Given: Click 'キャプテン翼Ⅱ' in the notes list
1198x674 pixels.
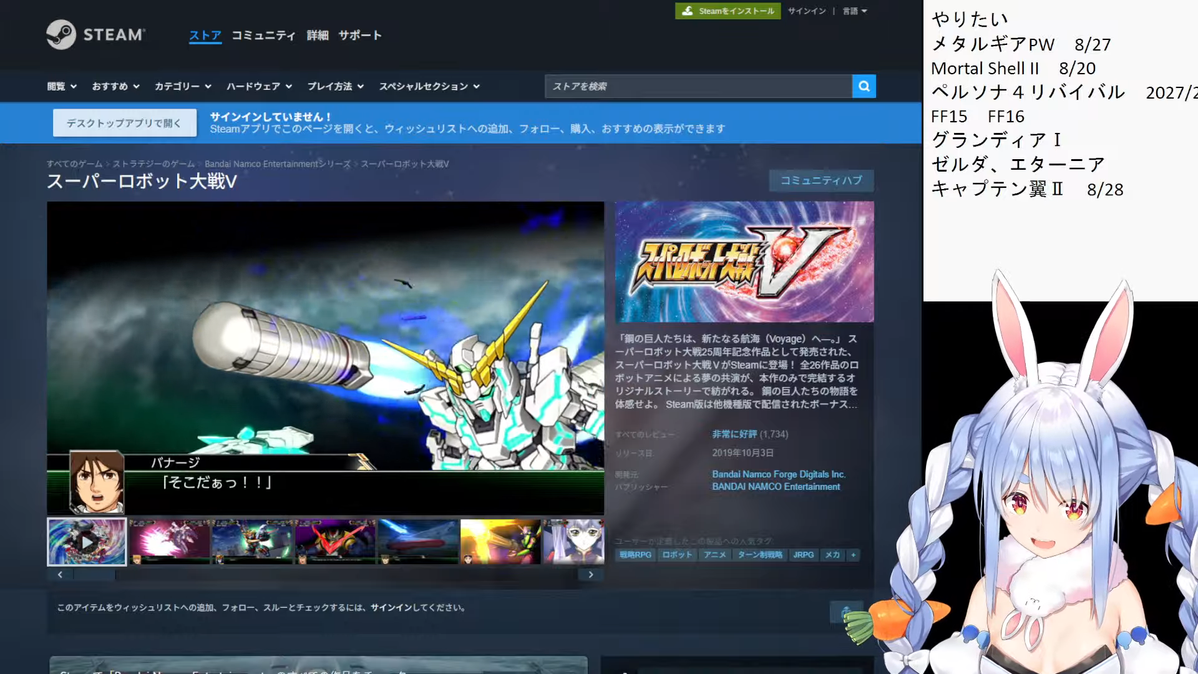Looking at the screenshot, I should 998,188.
